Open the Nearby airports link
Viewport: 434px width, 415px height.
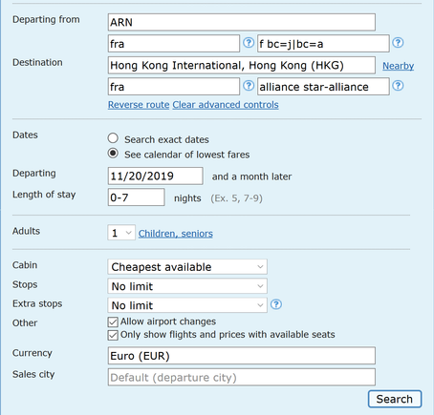pyautogui.click(x=399, y=66)
